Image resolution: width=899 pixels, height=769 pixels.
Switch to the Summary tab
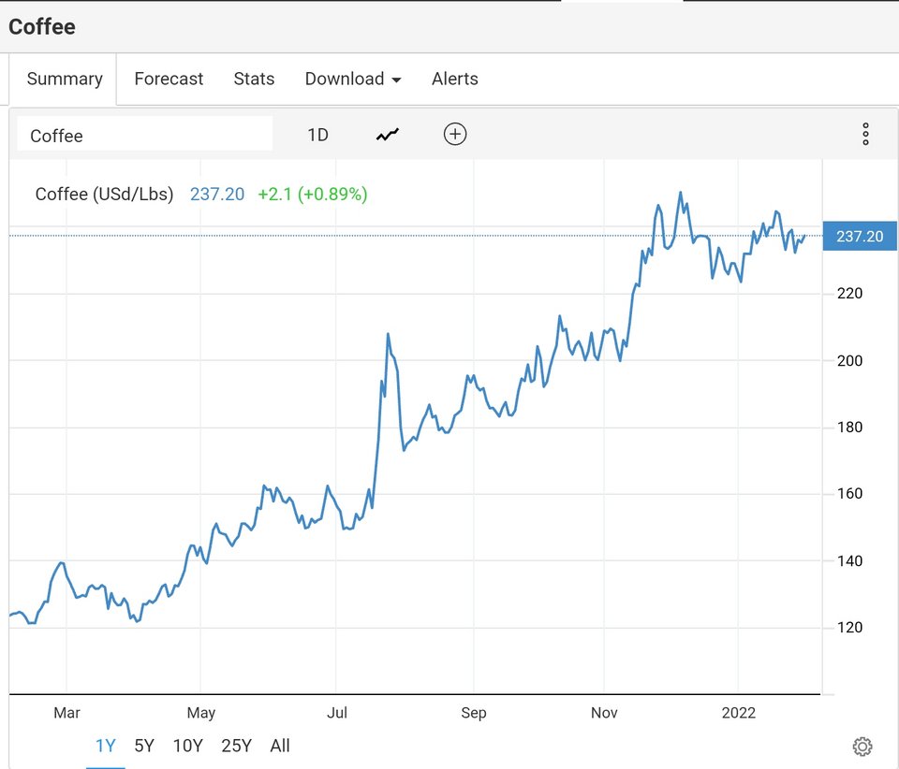pos(65,79)
